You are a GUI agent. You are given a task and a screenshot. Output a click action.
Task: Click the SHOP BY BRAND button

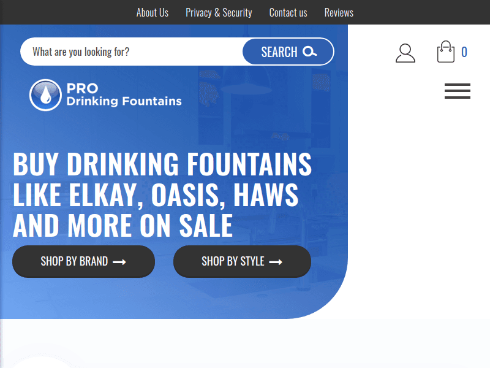pos(83,261)
